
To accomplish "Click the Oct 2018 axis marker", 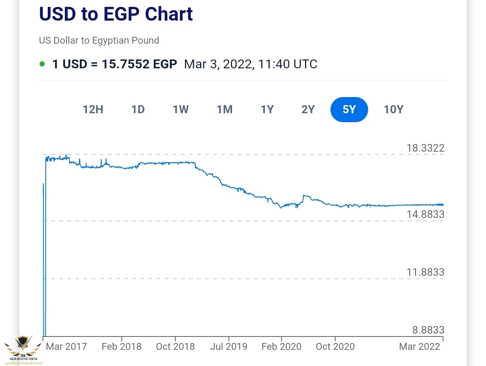I will click(175, 347).
